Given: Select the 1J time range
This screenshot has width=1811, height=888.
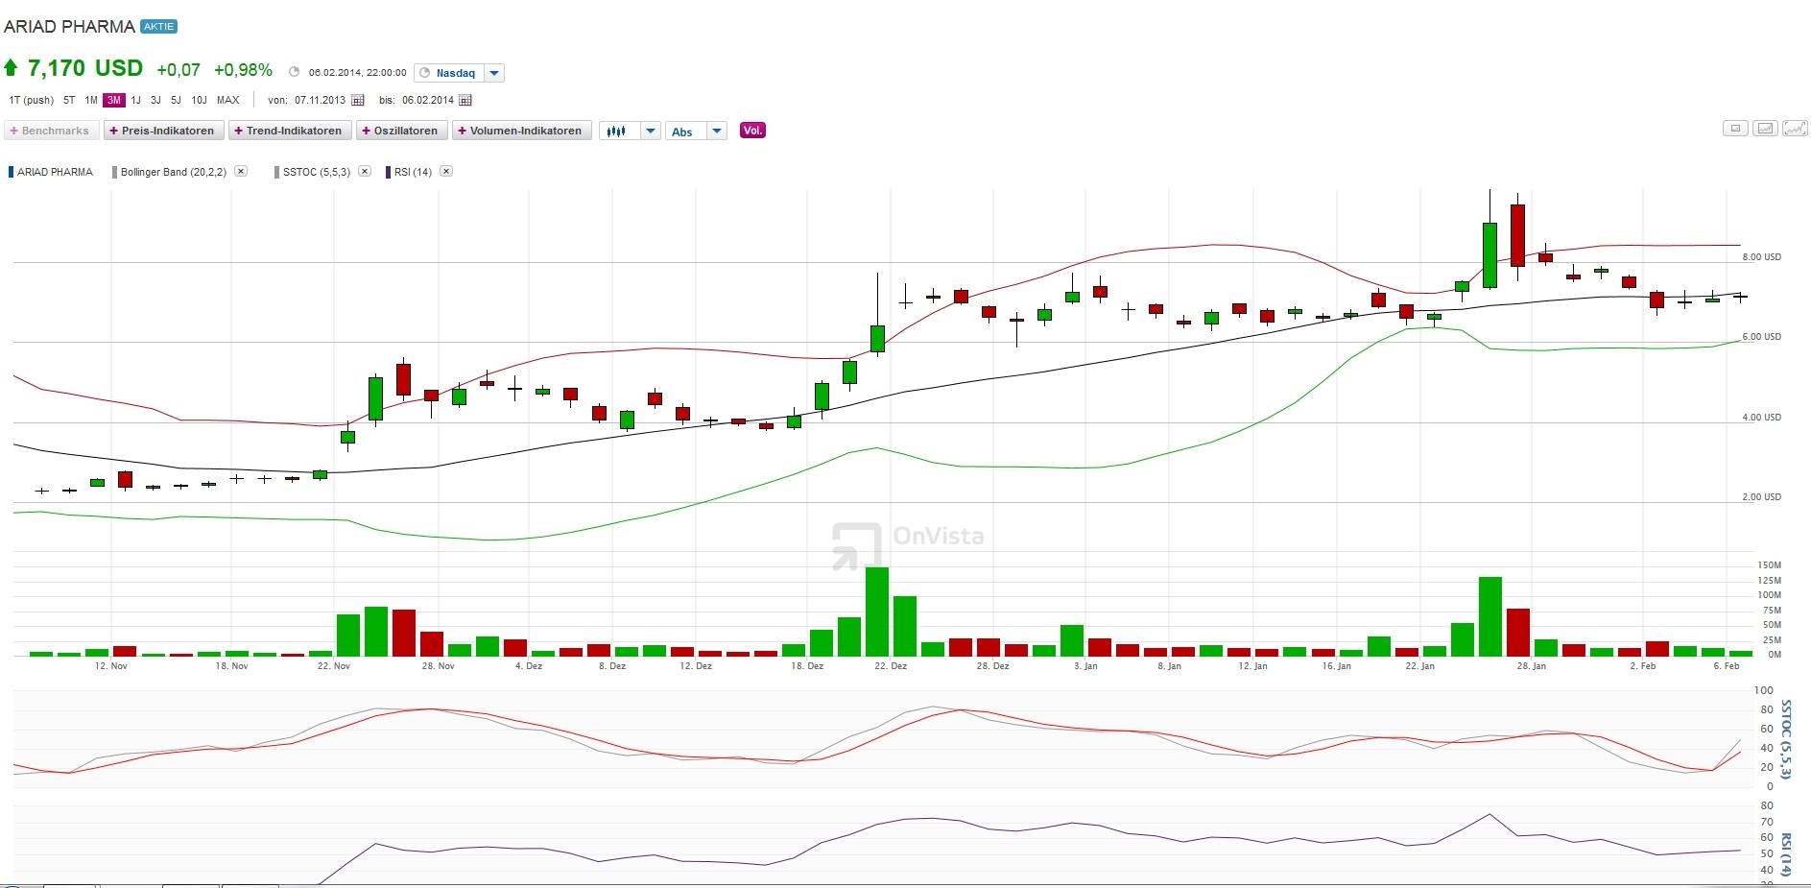Looking at the screenshot, I should 135,100.
